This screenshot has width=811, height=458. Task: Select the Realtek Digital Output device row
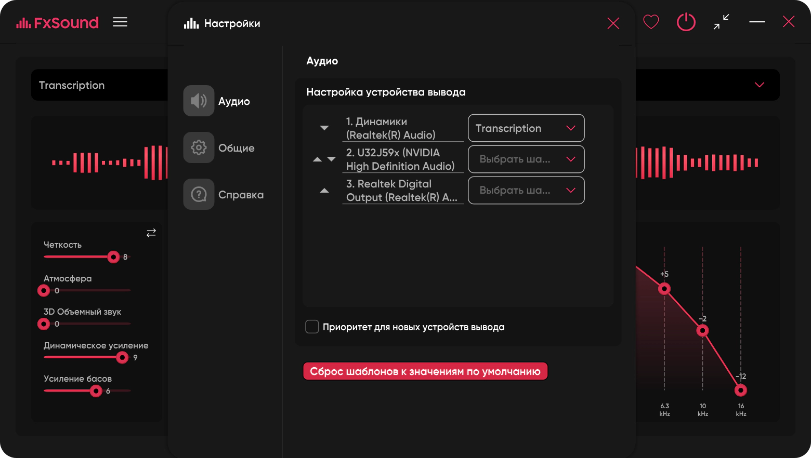403,191
